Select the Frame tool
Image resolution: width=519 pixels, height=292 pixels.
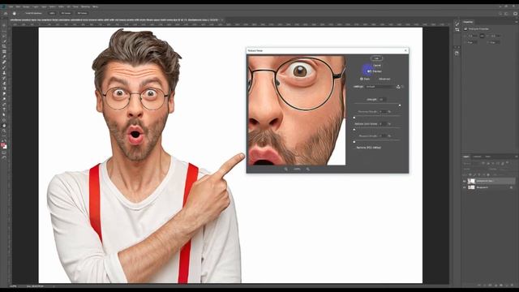click(x=4, y=52)
